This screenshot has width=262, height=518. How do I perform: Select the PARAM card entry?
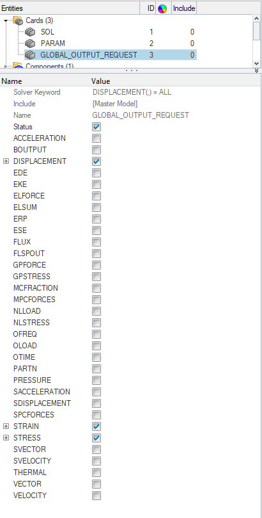pos(53,44)
